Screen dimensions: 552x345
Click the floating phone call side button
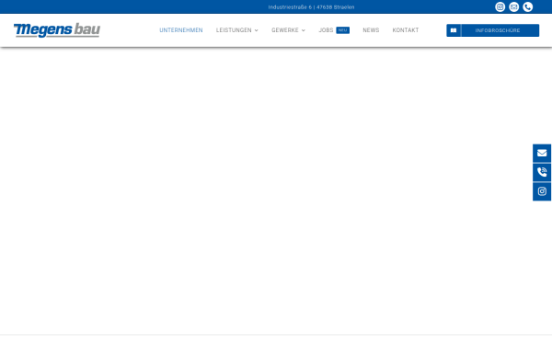pyautogui.click(x=542, y=172)
